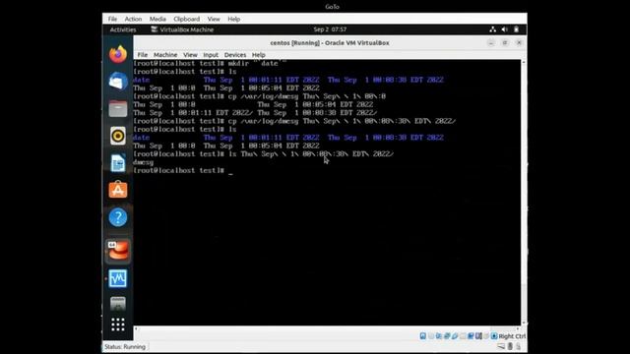630x354 pixels.
Task: Click the 'centos [Running] - Oracle VM VirtualBox' title
Action: coord(330,42)
